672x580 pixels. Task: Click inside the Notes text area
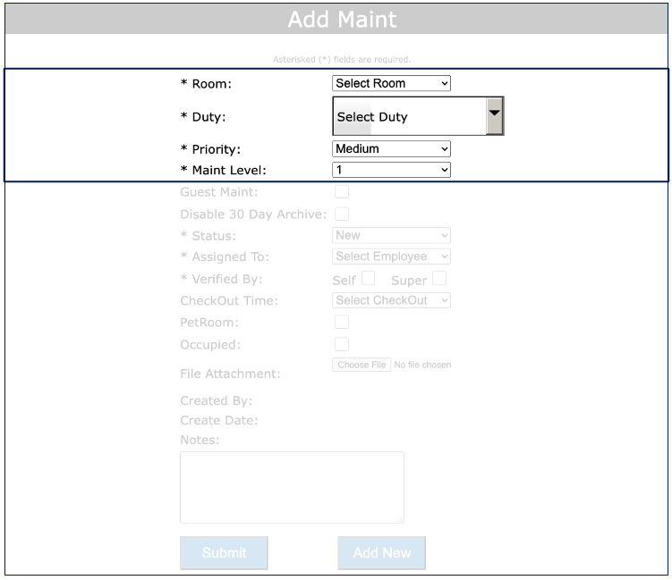[x=292, y=487]
